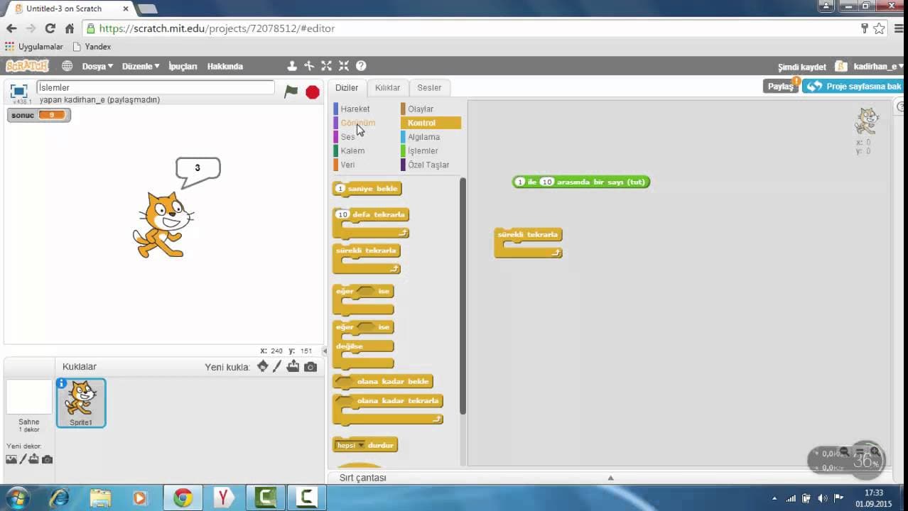Select Kontrol block category

click(431, 123)
